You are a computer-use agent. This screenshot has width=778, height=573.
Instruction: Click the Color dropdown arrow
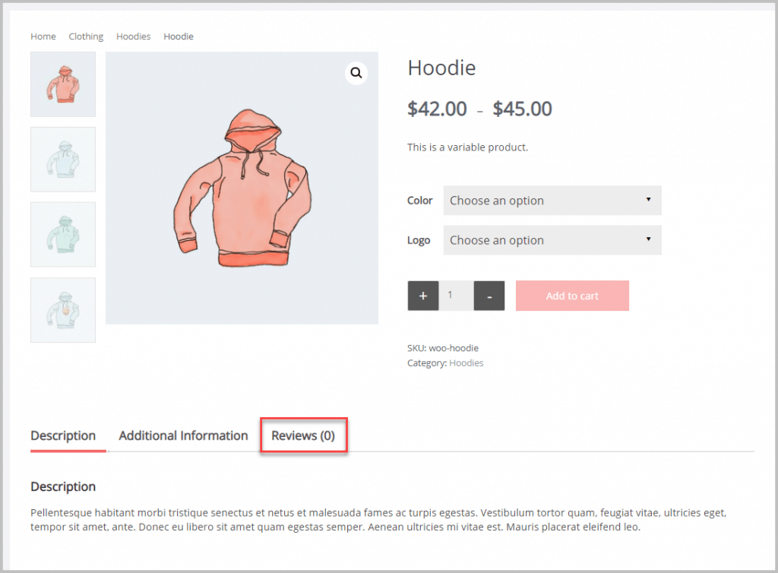pos(648,200)
